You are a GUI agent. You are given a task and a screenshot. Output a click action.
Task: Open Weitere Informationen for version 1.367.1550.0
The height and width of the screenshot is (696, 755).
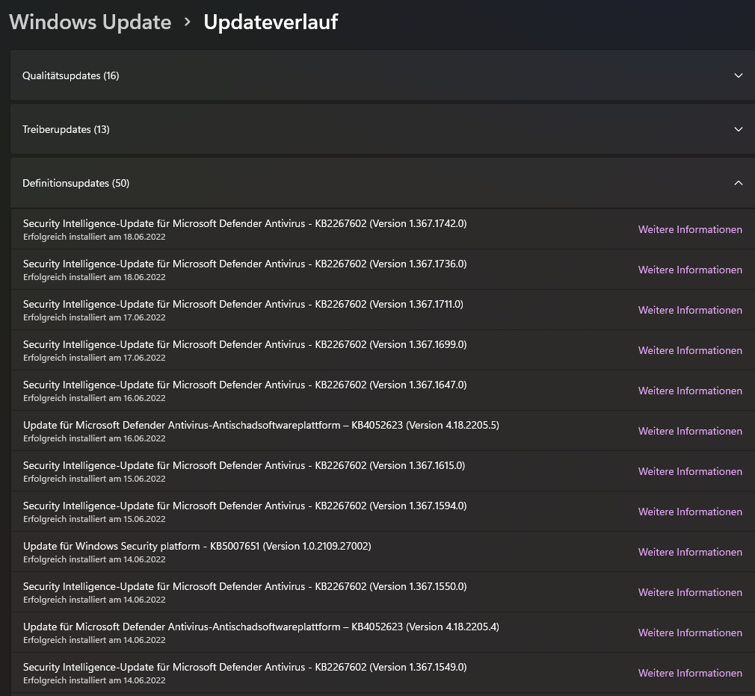[x=690, y=593]
